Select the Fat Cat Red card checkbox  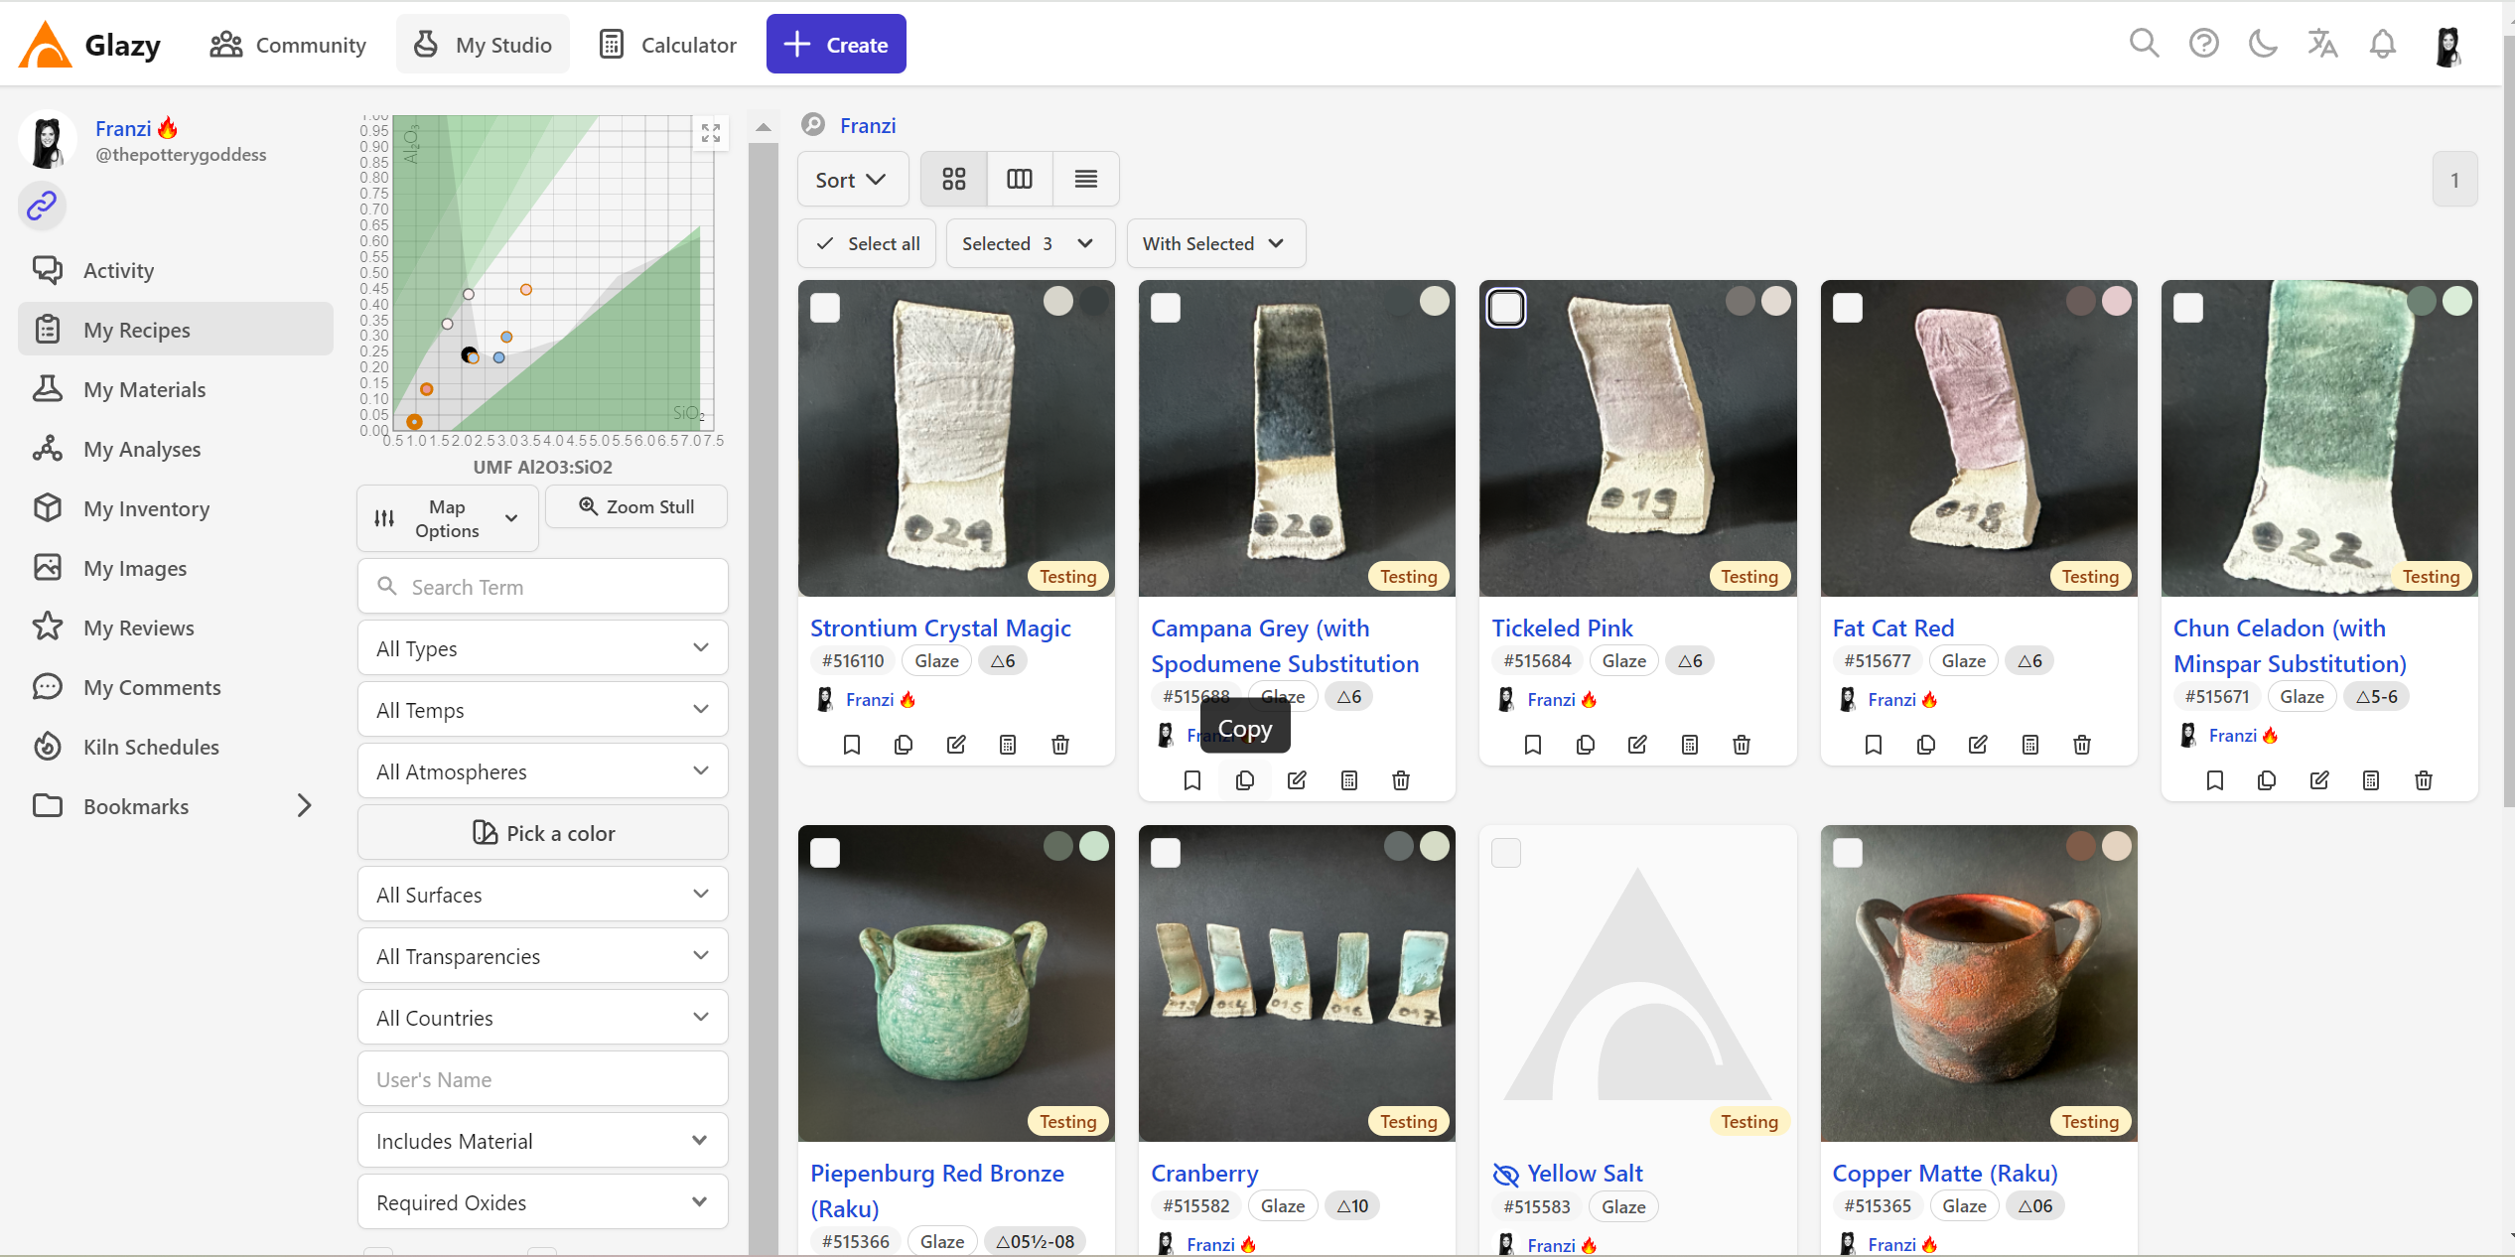coord(1847,308)
